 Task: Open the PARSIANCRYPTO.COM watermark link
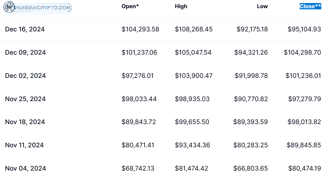click(x=43, y=8)
